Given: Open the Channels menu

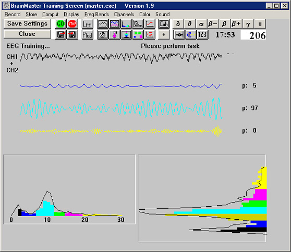Looking at the screenshot, I should [124, 14].
